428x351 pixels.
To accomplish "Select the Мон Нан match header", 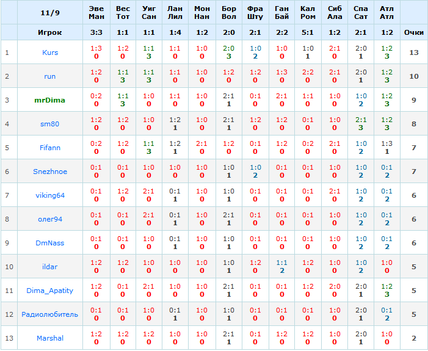I will point(201,13).
